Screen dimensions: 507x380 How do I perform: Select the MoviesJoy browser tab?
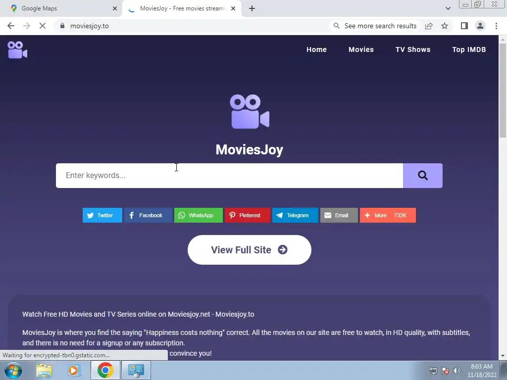[182, 8]
